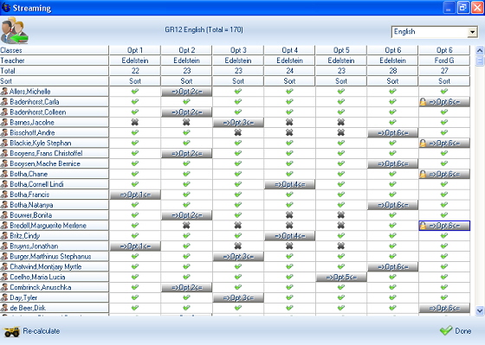The height and width of the screenshot is (345, 485).
Task: Click the Done label
Action: click(x=462, y=331)
